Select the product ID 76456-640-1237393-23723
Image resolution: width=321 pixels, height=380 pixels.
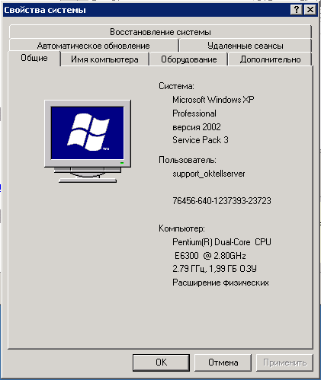click(x=222, y=201)
